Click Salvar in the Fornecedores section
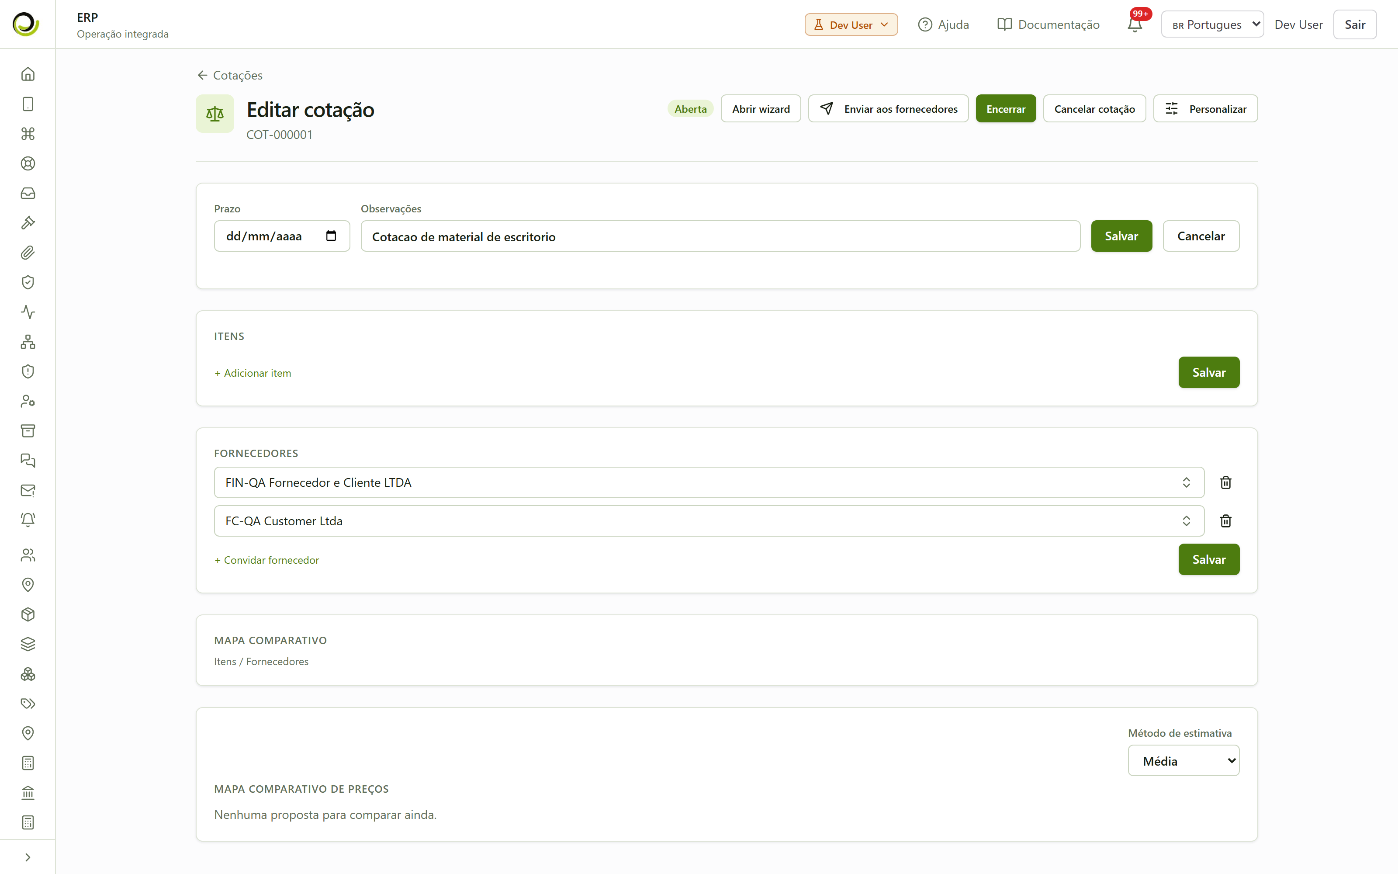Viewport: 1398px width, 874px height. (x=1208, y=559)
